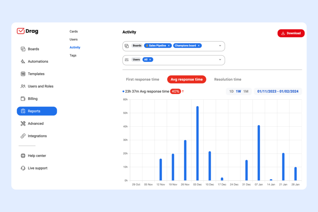Click the Help center lifebuoy icon
The image size is (318, 212).
[x=23, y=156]
